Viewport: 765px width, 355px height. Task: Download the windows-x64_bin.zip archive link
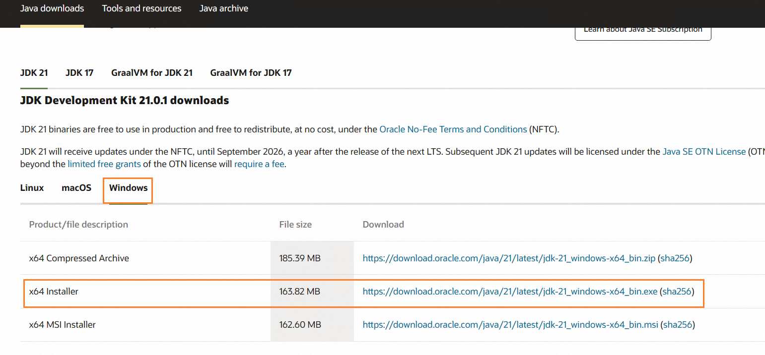pos(509,258)
